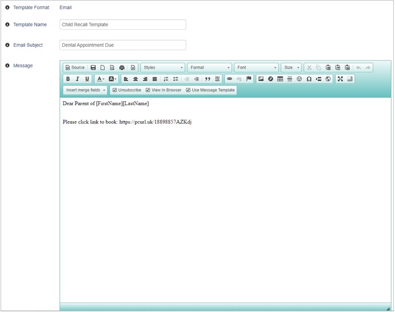Insert a numbered list

tap(166, 79)
